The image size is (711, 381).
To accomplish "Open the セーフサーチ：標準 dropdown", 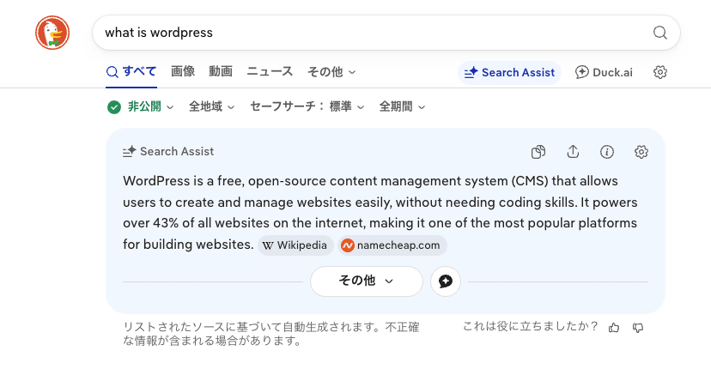I will (307, 106).
